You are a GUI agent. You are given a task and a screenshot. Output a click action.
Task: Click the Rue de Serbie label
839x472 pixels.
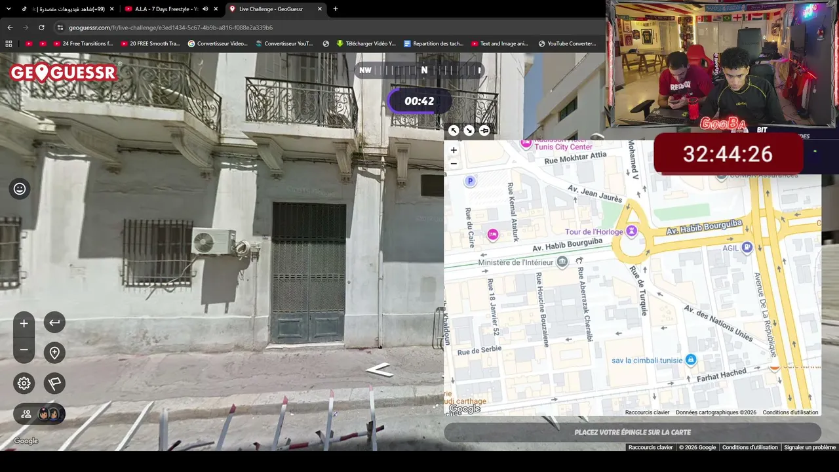click(x=479, y=351)
